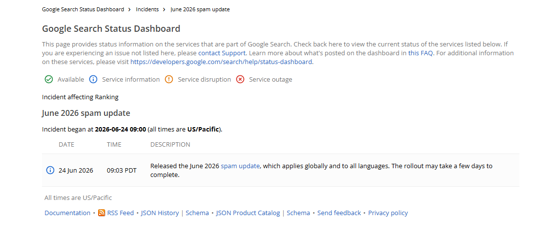Click the red Service outage icon
Screen dimensions: 538x242
(x=240, y=79)
